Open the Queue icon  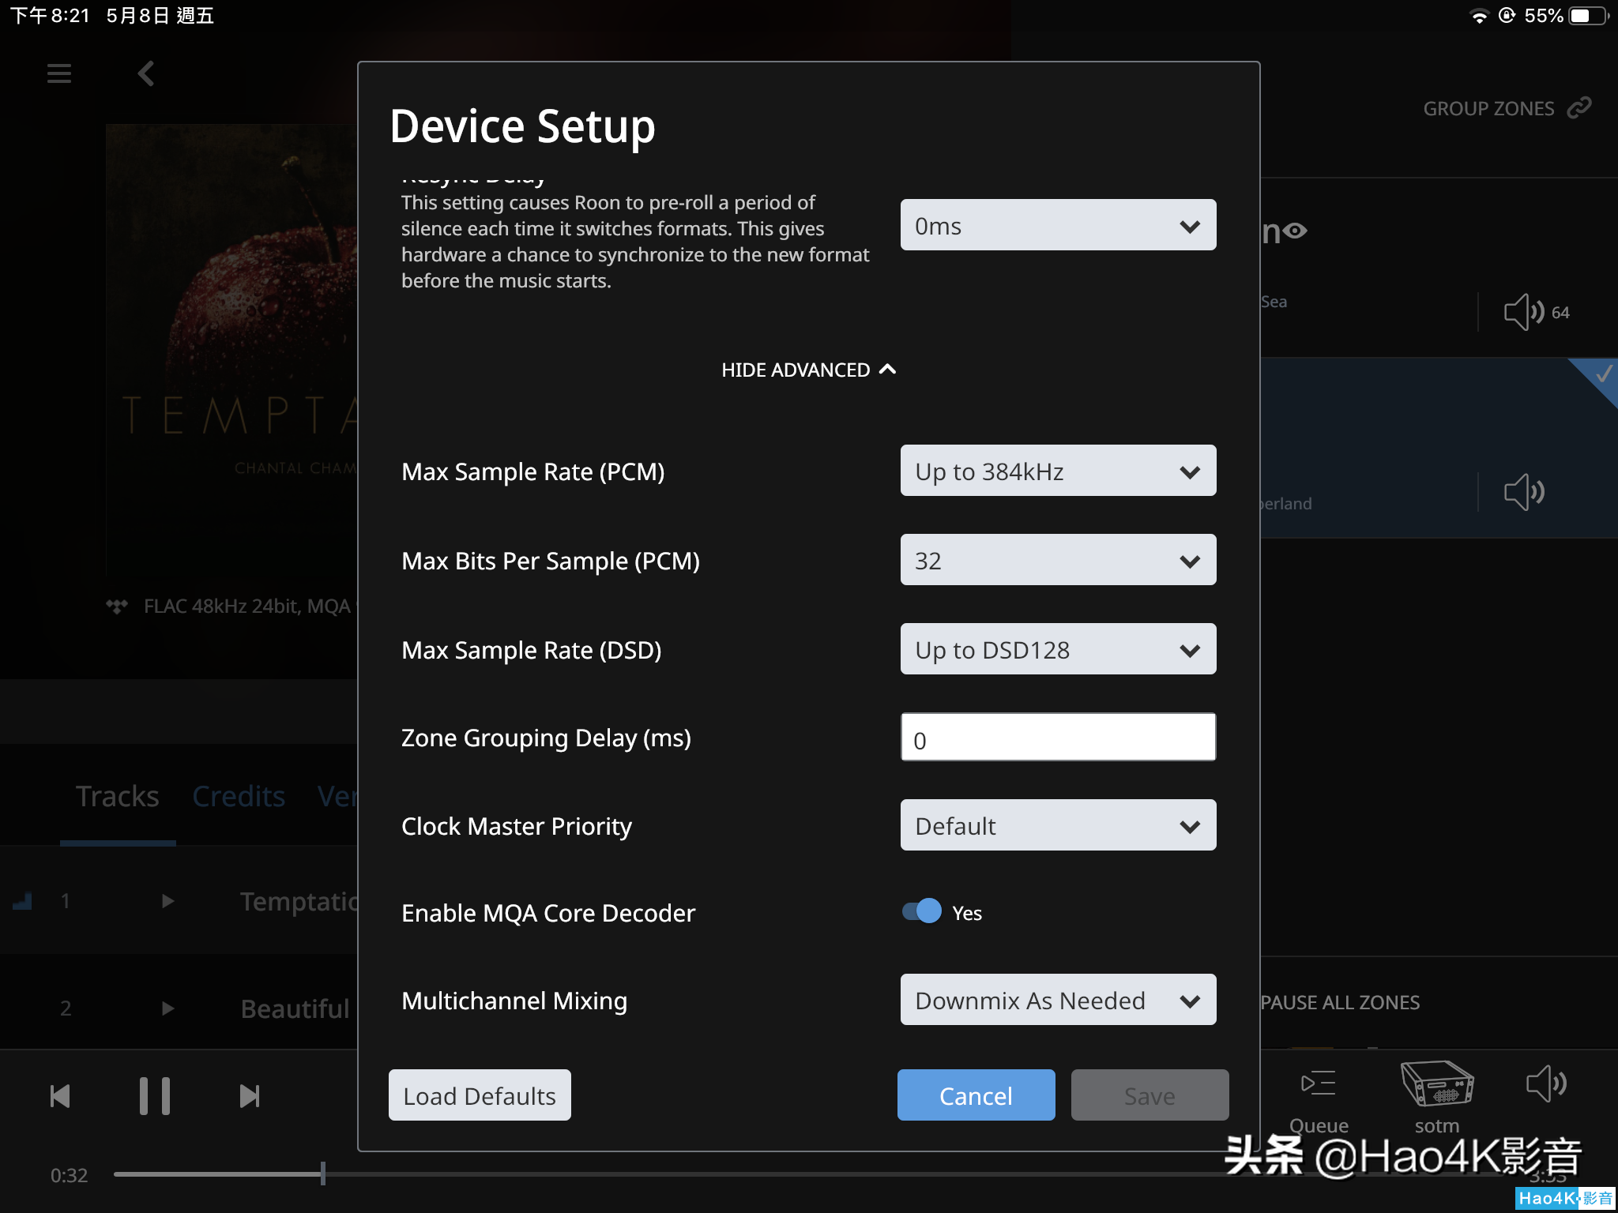click(x=1318, y=1084)
